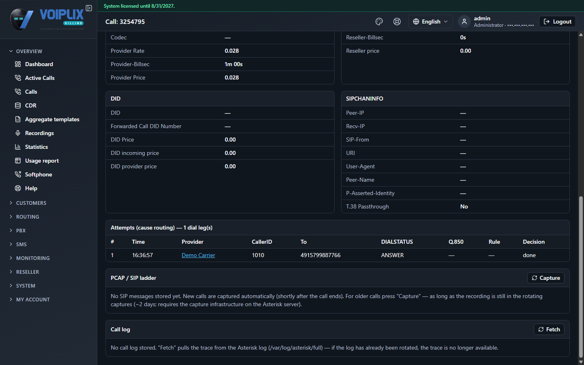Click the Aggregate templates document icon

point(18,119)
